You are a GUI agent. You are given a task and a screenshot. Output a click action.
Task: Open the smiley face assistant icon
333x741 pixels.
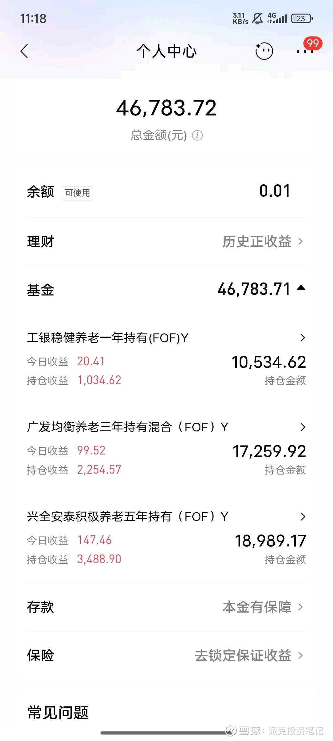pos(264,51)
